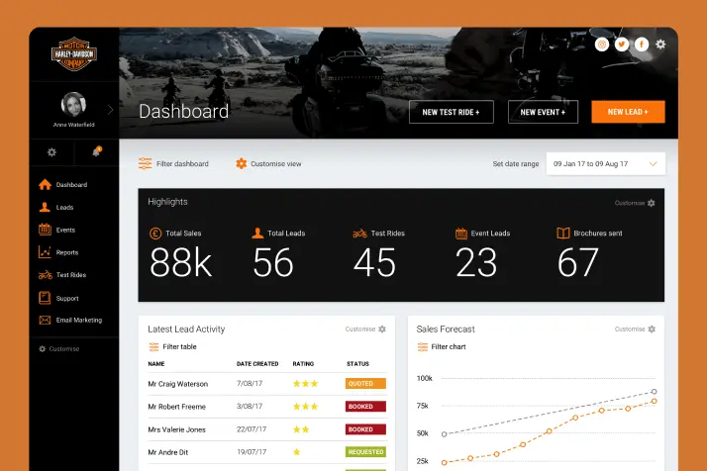Viewport: 707px width, 471px height.
Task: Open the Instagram social icon
Action: (602, 45)
